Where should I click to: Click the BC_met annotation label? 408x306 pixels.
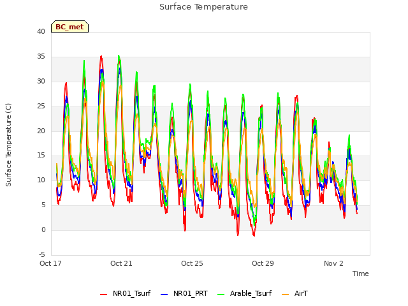point(69,27)
